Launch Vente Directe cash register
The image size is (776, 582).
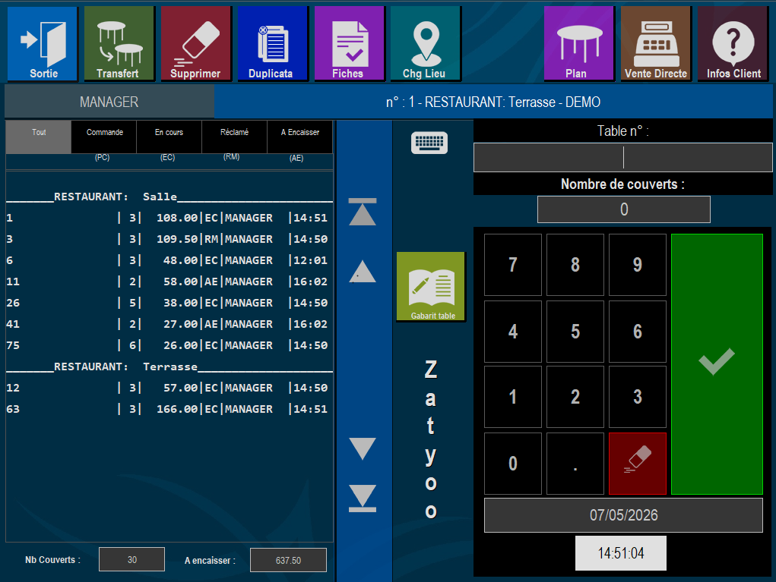click(x=656, y=43)
